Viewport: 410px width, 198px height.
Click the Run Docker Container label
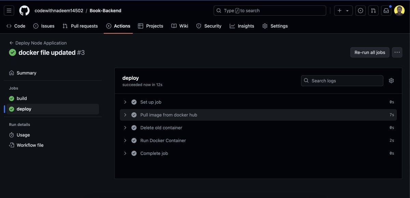click(x=163, y=140)
